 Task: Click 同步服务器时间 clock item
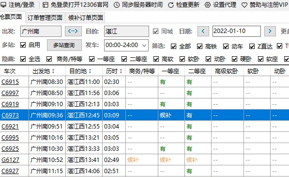click(x=138, y=5)
